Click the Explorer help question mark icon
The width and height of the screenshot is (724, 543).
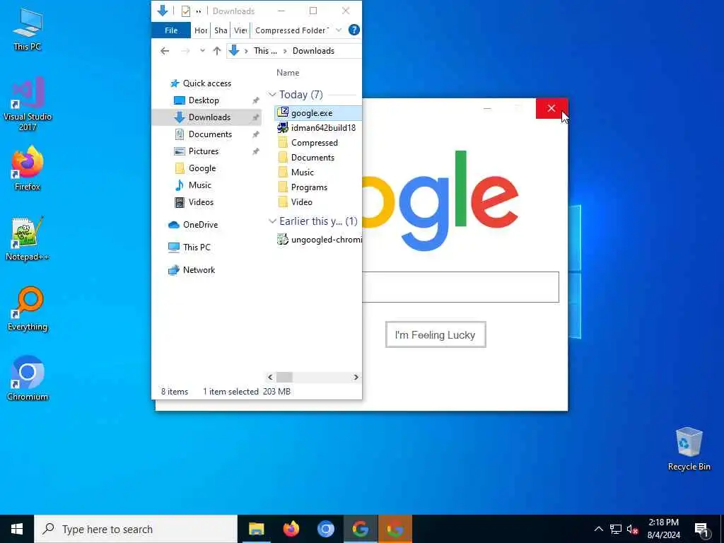[354, 30]
